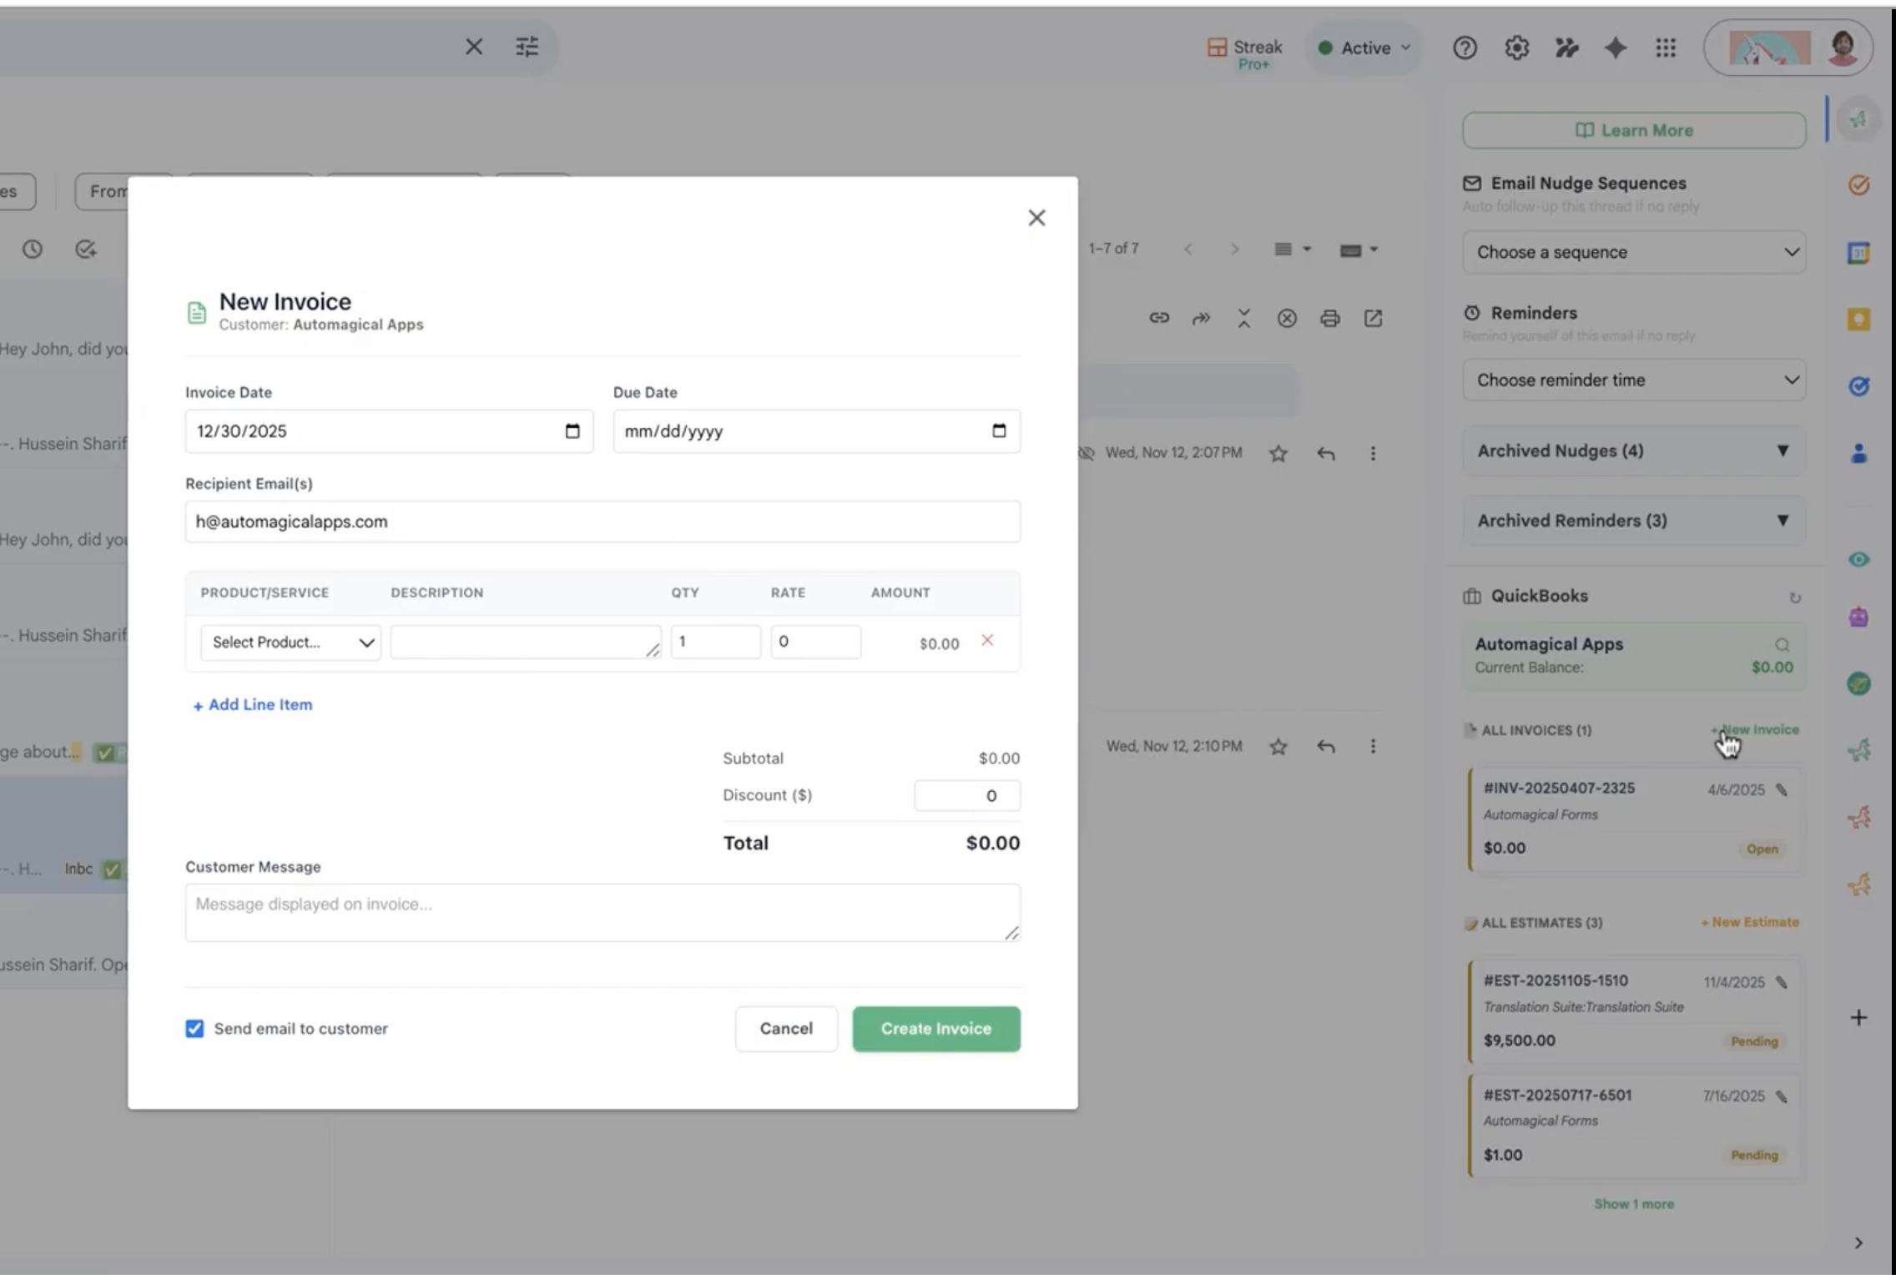
Task: Click the search icon beside Automagical Apps
Action: (1782, 644)
